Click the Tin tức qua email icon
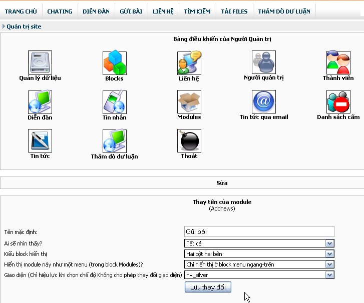 (x=264, y=101)
